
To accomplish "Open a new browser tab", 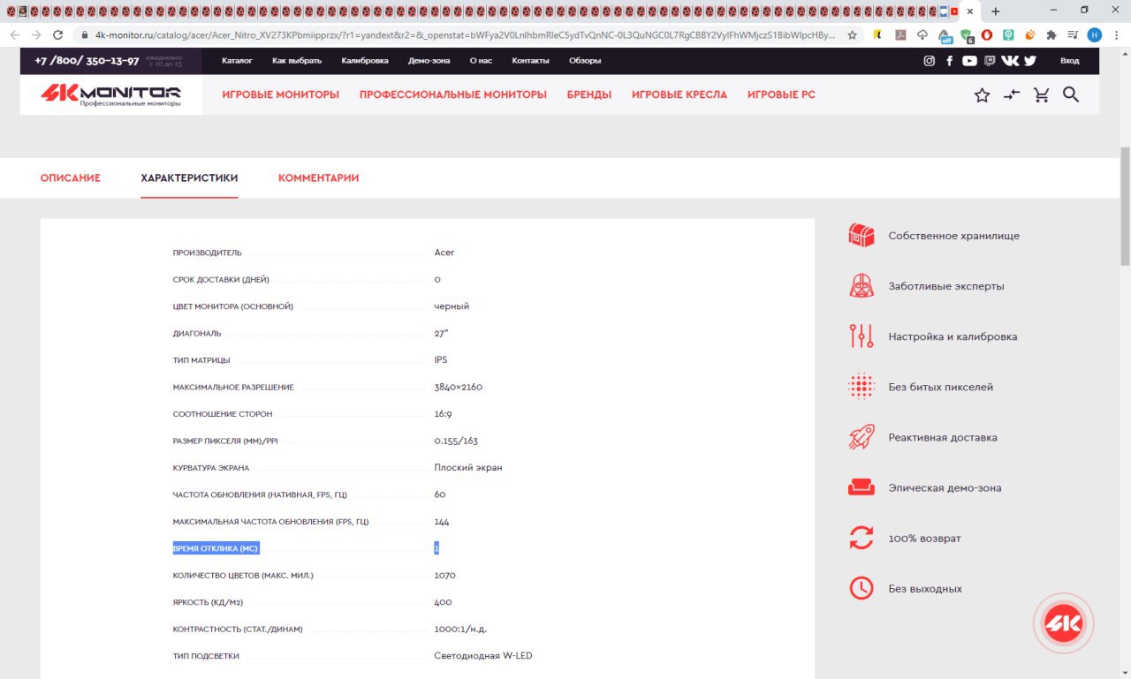I will 995,11.
